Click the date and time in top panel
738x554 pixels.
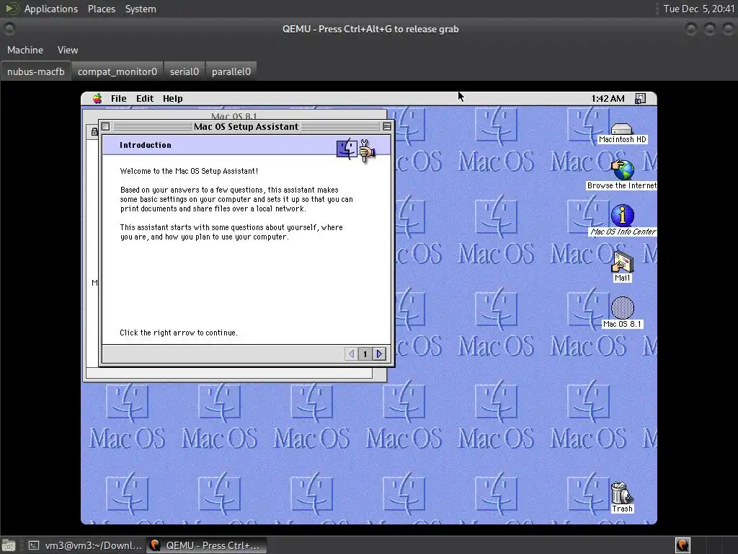point(698,9)
